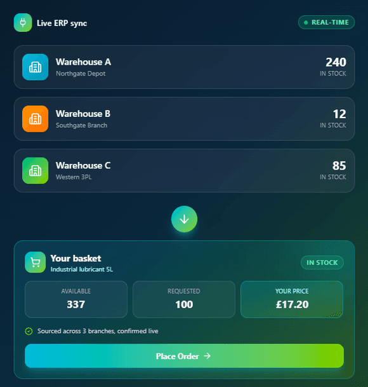Click the green Warehouse C building icon
Screen dimensions: 368x387
point(36,170)
